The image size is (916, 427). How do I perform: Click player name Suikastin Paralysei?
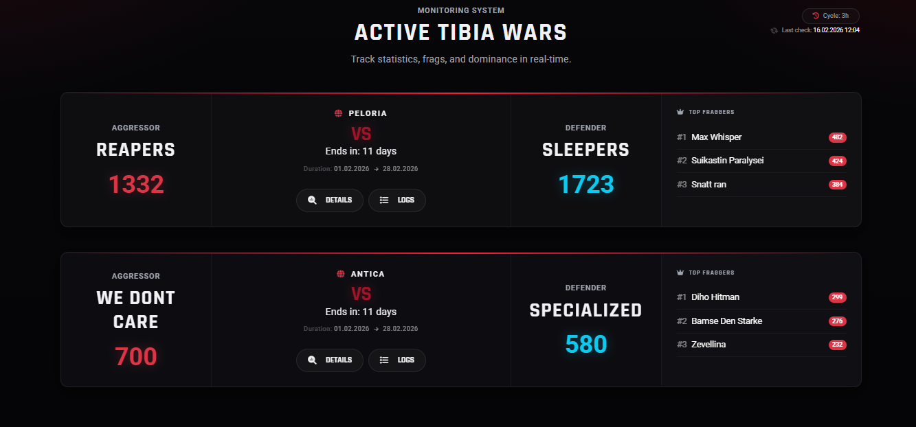727,160
